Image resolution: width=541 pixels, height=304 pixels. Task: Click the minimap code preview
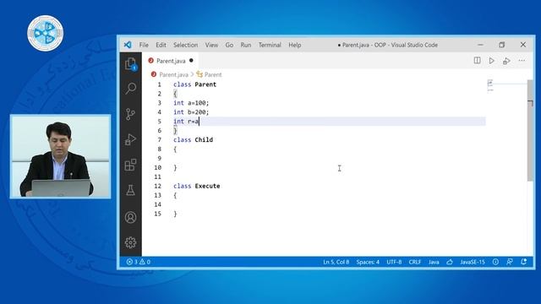pyautogui.click(x=490, y=86)
